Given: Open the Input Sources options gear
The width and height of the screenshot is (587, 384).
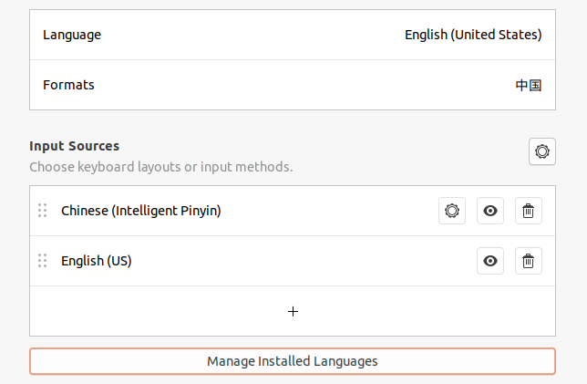Looking at the screenshot, I should click(542, 152).
